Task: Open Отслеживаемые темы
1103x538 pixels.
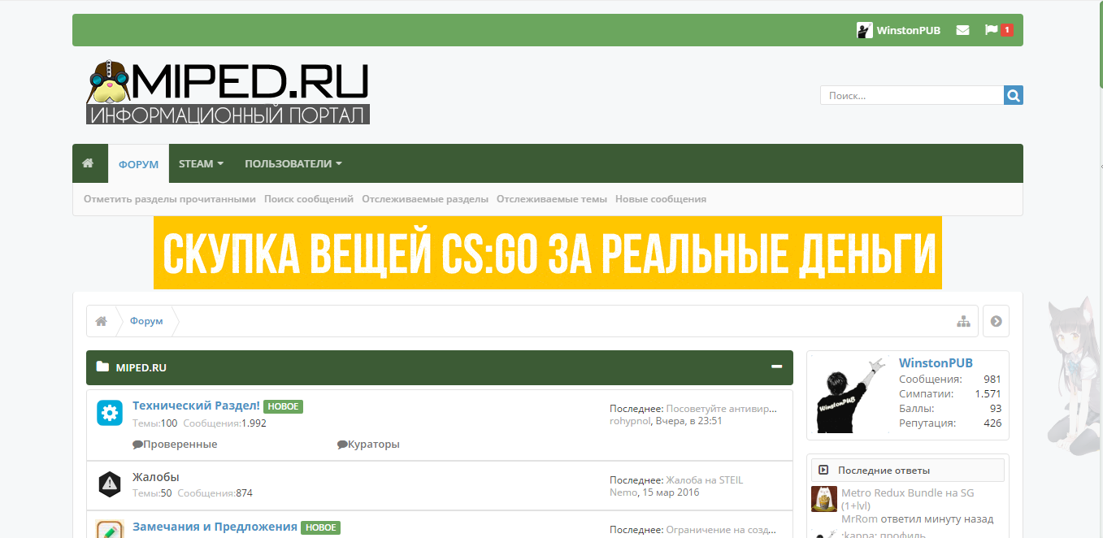Action: pyautogui.click(x=552, y=199)
